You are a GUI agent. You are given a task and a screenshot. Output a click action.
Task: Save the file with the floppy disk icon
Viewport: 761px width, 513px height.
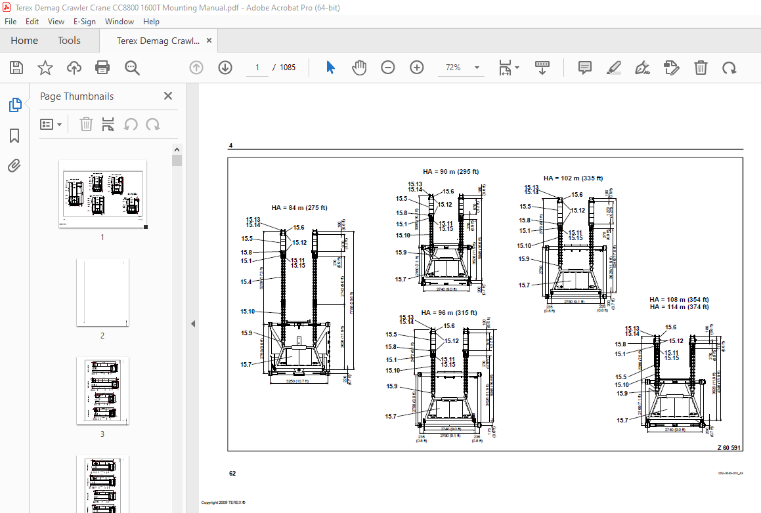[x=16, y=68]
